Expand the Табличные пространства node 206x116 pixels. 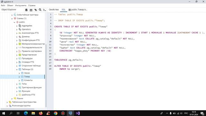click(x=7, y=102)
